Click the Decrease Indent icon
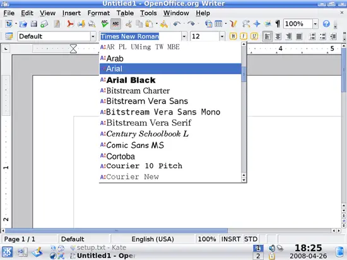Screen dimensions: 347x260 333,37
